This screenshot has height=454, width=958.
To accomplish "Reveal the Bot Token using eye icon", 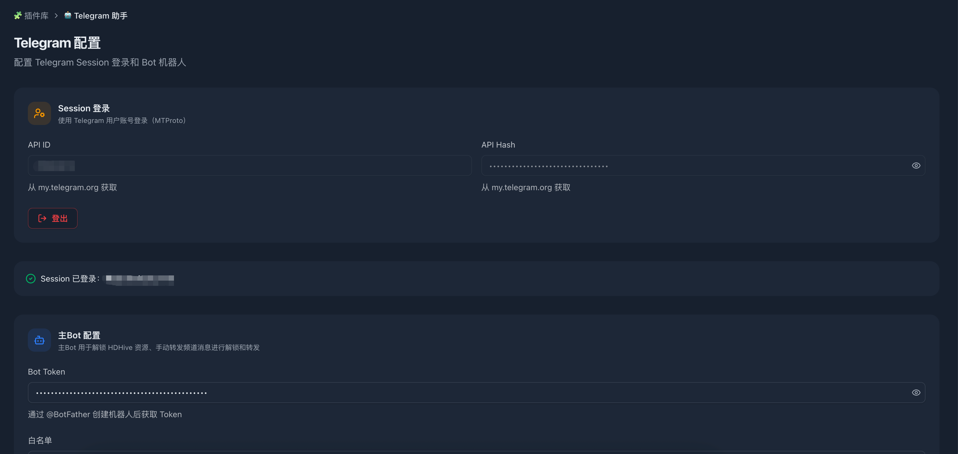I will 916,393.
